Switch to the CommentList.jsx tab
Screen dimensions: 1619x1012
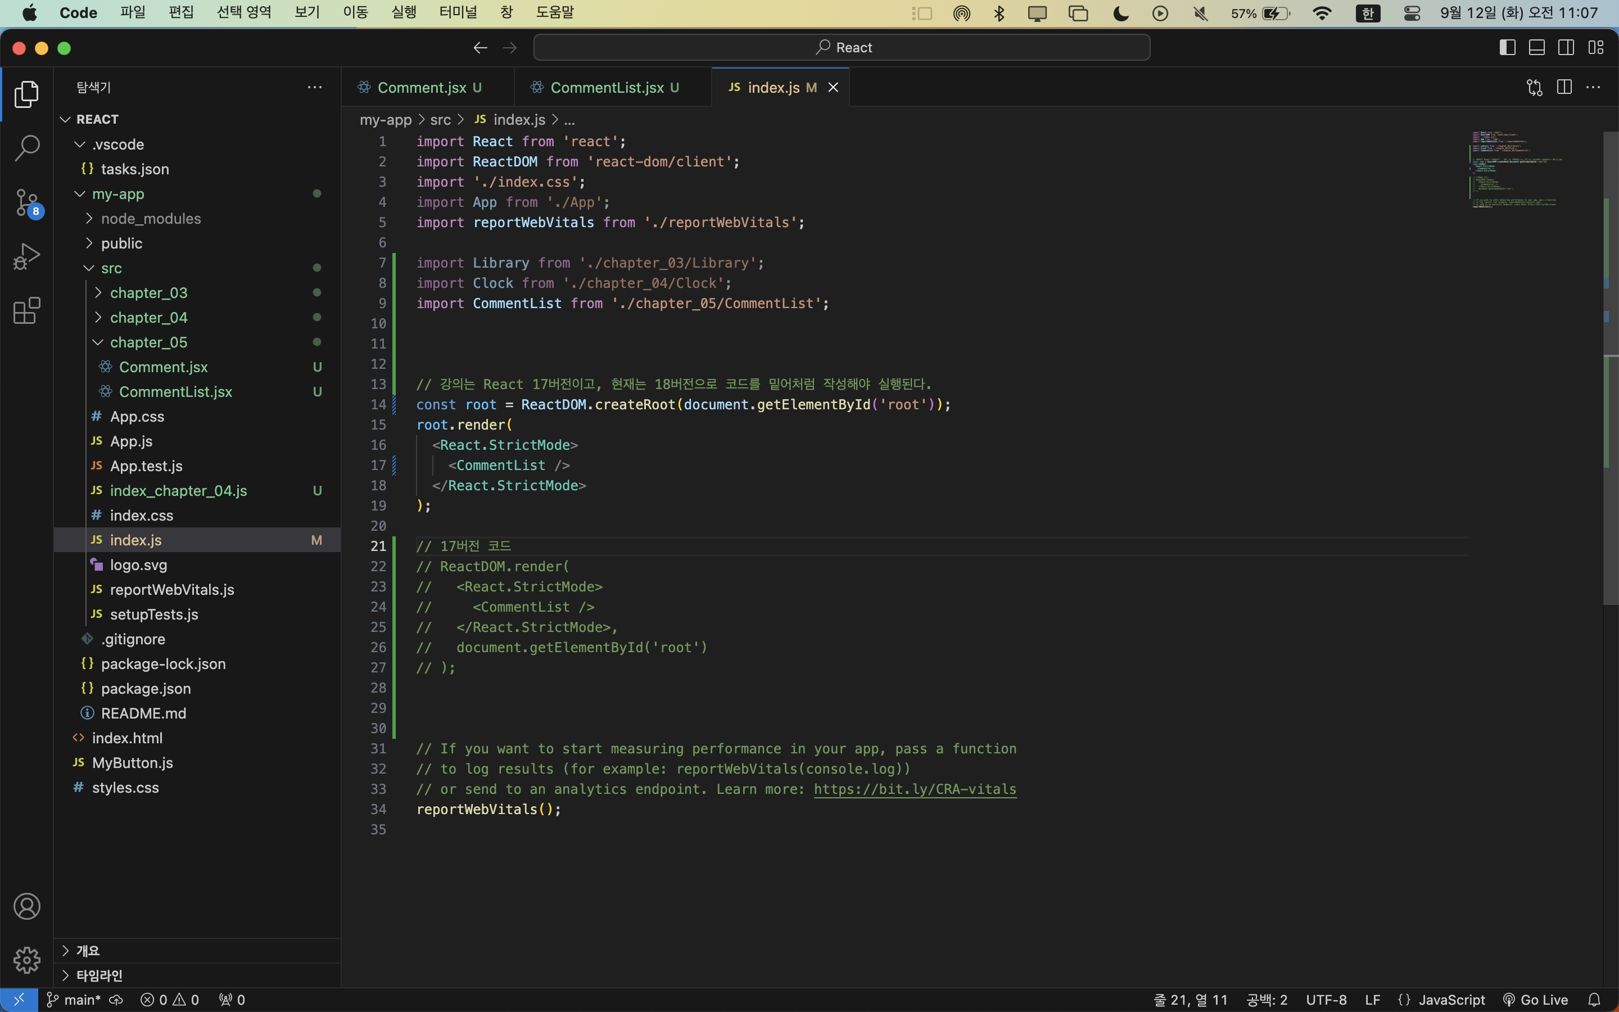coord(606,88)
